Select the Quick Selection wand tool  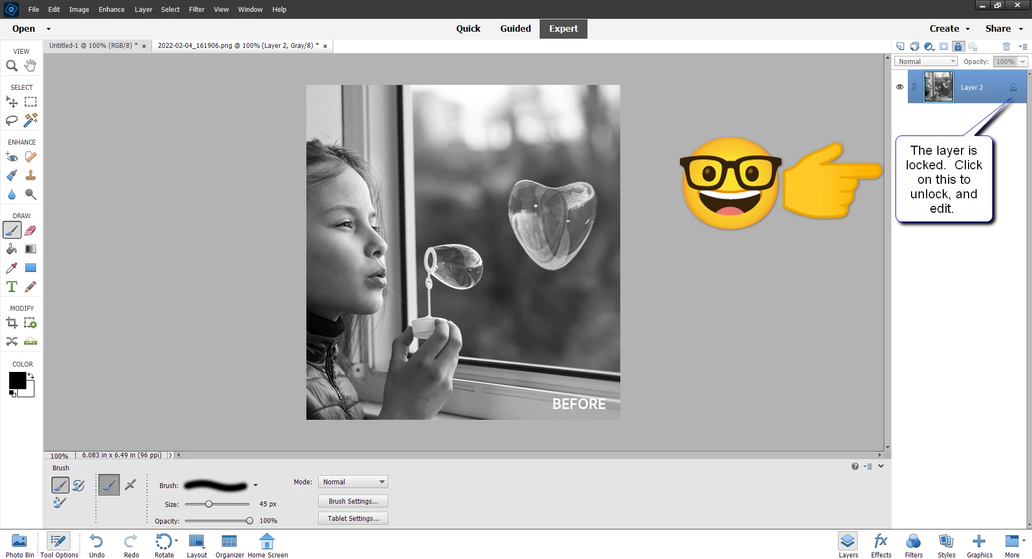click(x=31, y=120)
